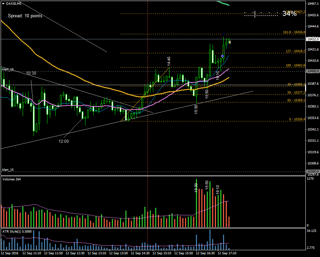
Task: Click the ATR Style(1) indicator label
Action: 17,231
